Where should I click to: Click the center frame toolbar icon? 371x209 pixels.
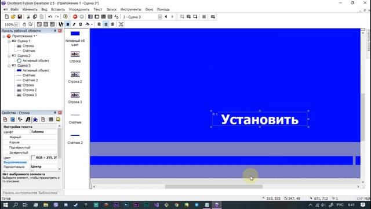pyautogui.click(x=121, y=24)
